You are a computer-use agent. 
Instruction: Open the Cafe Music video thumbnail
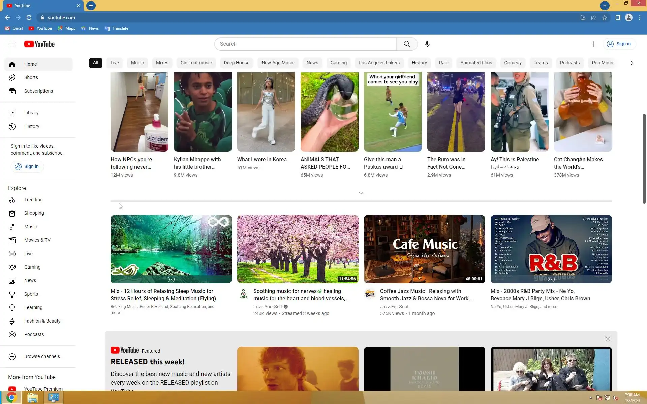424,249
